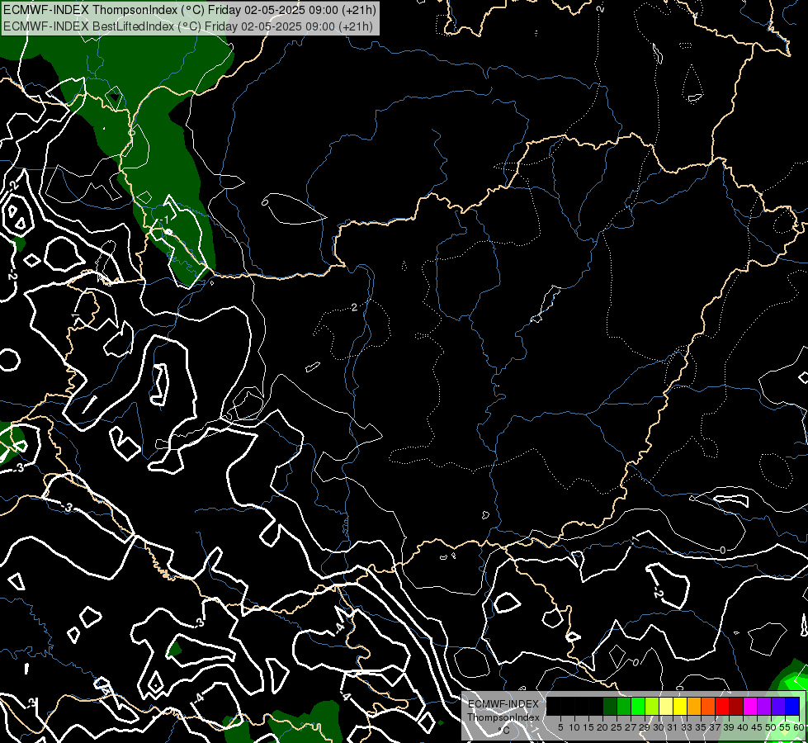Select the orange-red 35–37 legend swatch
The image size is (808, 743).
click(x=708, y=706)
